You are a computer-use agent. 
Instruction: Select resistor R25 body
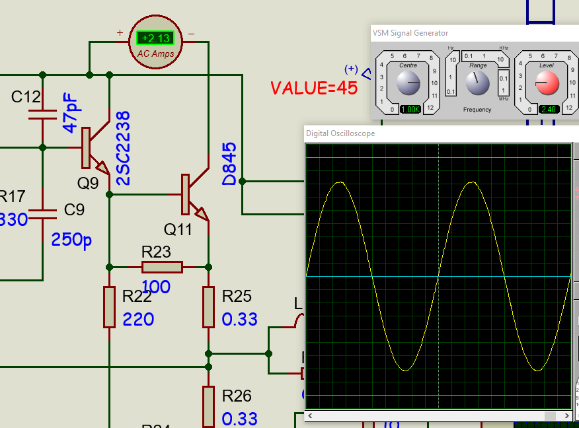(208, 307)
